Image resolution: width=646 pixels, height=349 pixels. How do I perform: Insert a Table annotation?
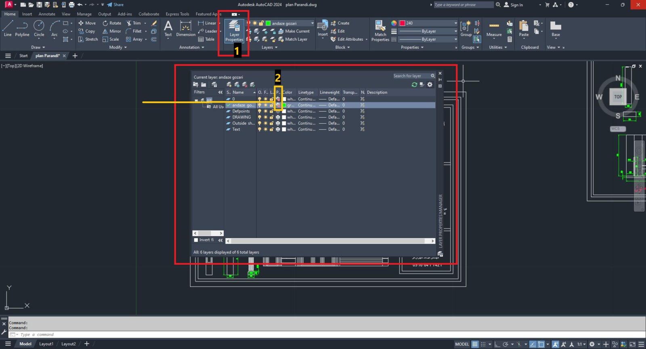point(206,39)
